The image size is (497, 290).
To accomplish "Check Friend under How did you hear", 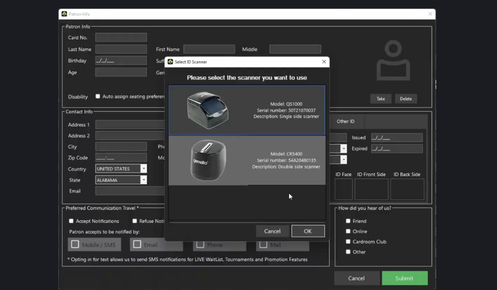I will [348, 221].
